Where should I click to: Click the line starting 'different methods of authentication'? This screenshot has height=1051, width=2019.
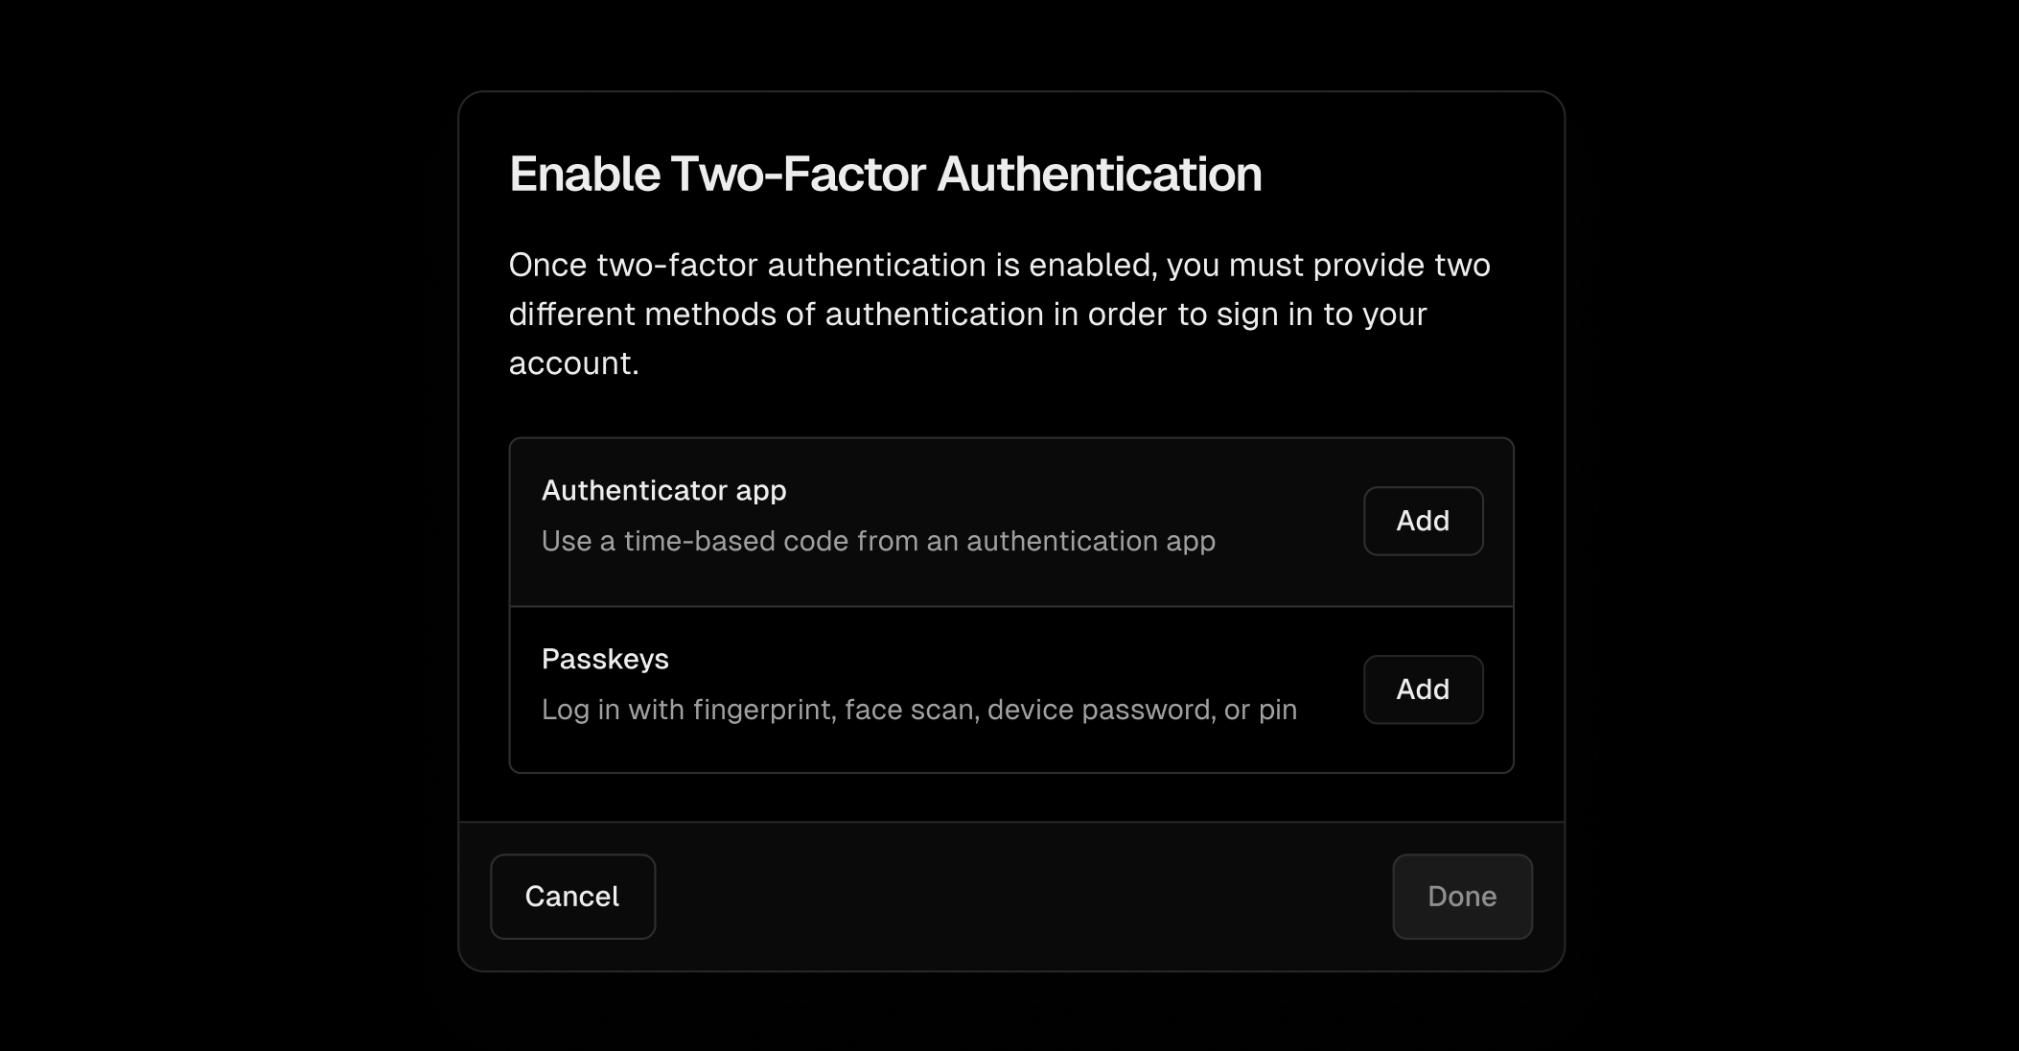[967, 314]
